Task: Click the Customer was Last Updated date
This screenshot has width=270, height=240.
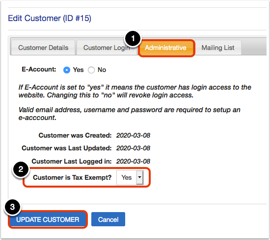Action: tap(133, 148)
